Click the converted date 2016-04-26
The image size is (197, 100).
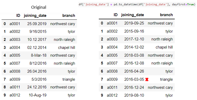(134, 71)
